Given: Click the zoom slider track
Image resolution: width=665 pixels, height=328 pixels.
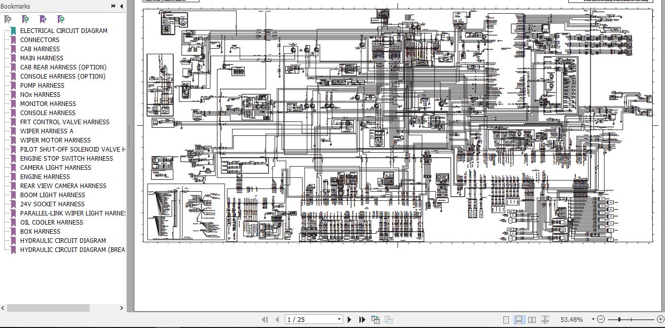Looking at the screenshot, I should (x=631, y=319).
